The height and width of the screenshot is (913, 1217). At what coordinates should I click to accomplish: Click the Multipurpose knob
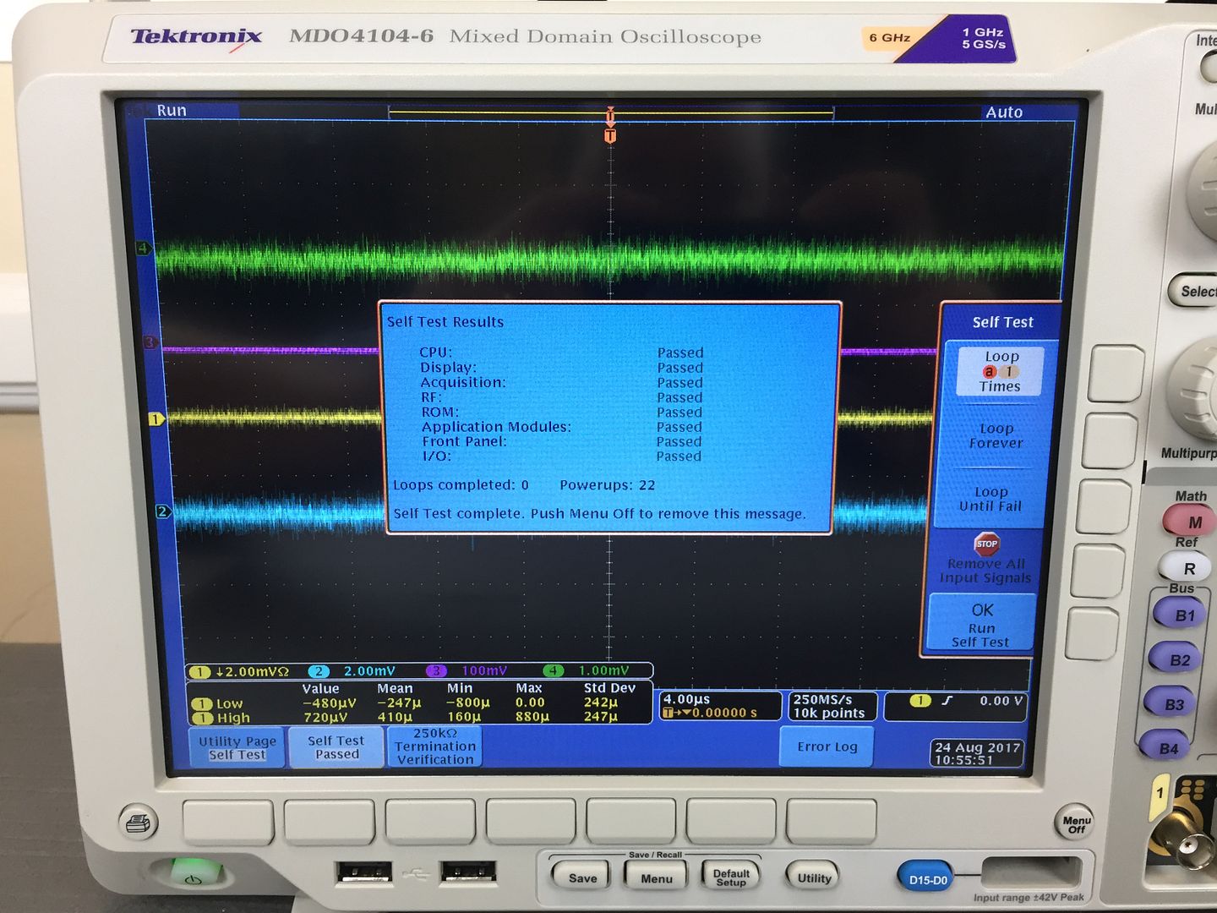click(1194, 389)
